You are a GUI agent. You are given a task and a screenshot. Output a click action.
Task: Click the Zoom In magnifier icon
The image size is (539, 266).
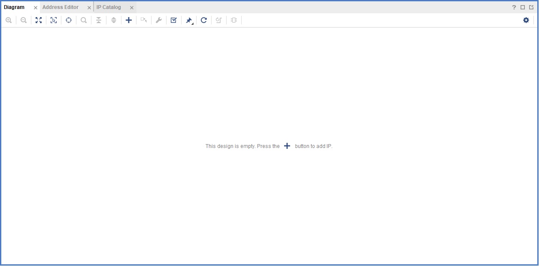pos(9,20)
